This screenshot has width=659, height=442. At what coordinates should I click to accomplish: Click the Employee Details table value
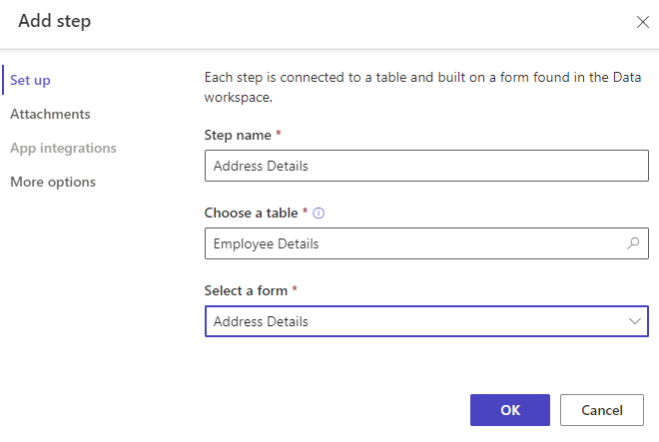(267, 243)
